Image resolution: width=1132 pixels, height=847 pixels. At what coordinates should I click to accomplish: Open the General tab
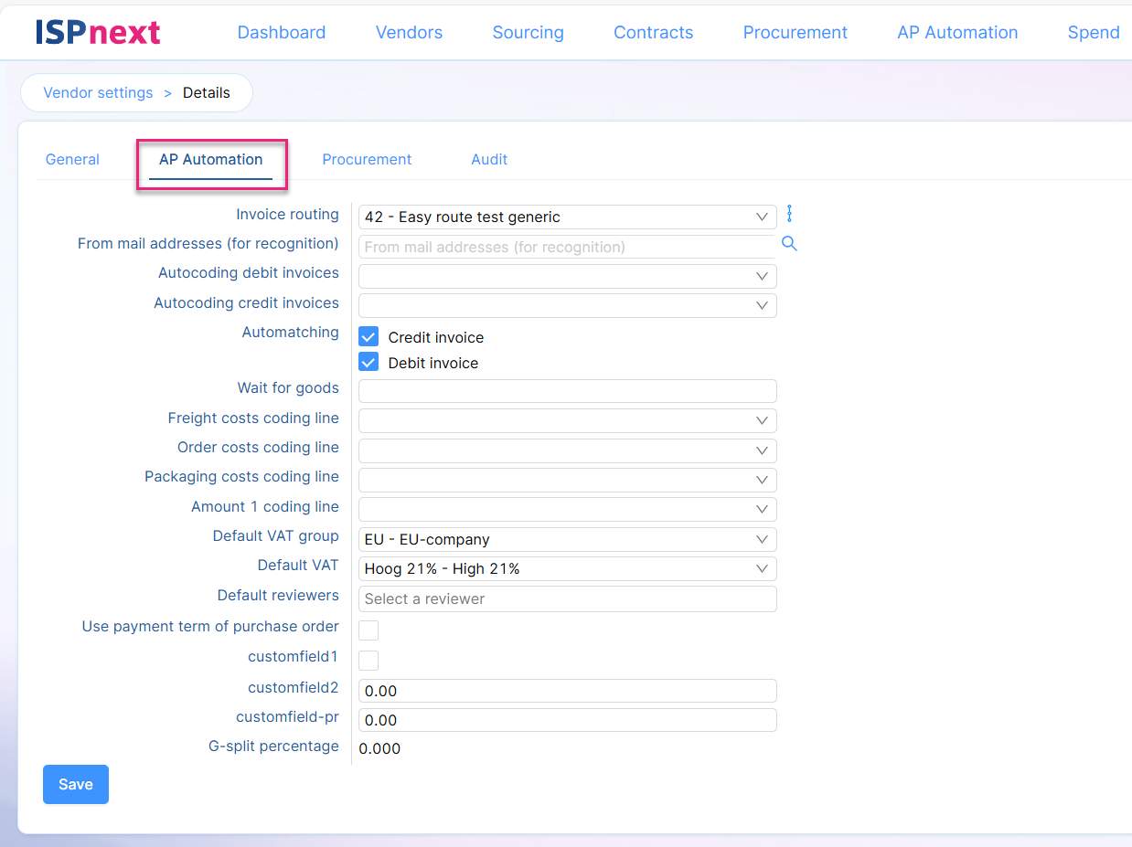click(x=72, y=159)
